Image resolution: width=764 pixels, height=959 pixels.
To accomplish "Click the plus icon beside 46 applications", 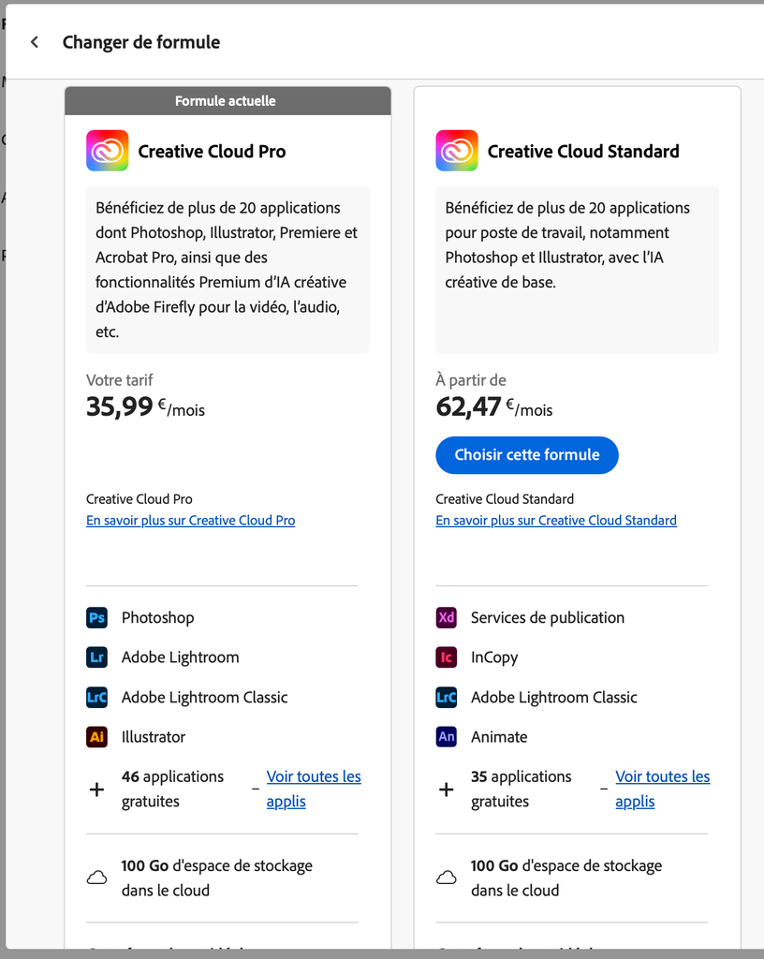I will tap(96, 789).
